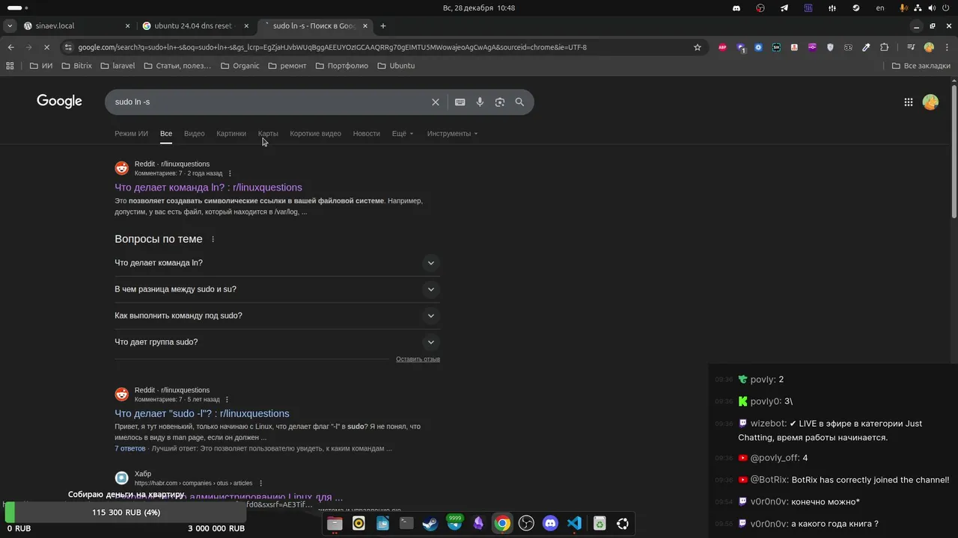Image resolution: width=958 pixels, height=538 pixels.
Task: Go to Google homepage via logo
Action: [59, 102]
